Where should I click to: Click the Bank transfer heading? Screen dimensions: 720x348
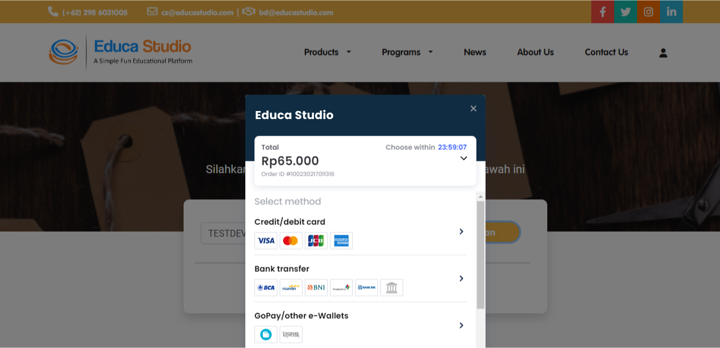(282, 269)
